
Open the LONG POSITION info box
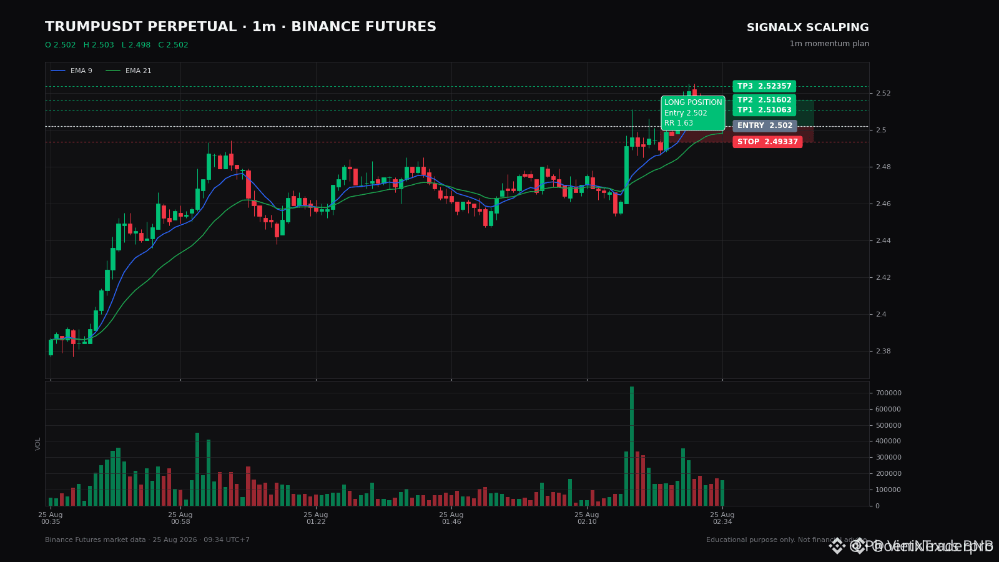tap(693, 113)
